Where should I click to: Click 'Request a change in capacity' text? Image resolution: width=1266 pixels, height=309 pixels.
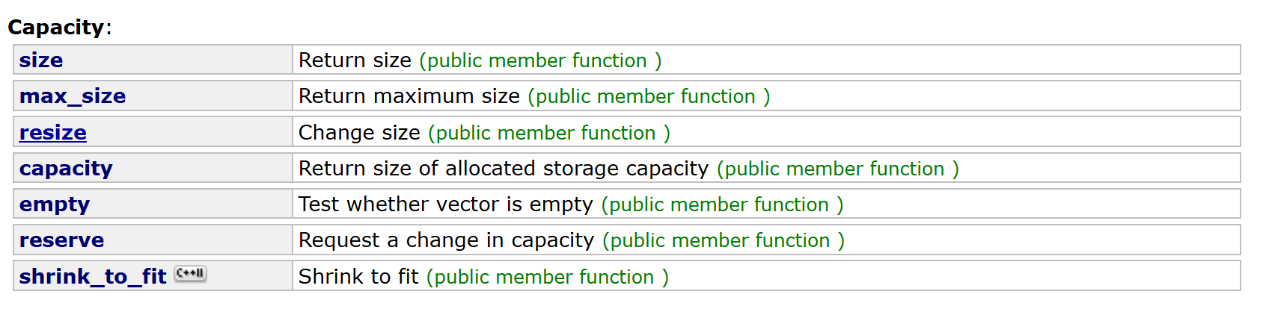pos(446,240)
